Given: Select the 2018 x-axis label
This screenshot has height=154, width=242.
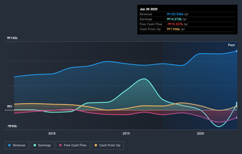Looking at the screenshot, I should click(x=52, y=133).
